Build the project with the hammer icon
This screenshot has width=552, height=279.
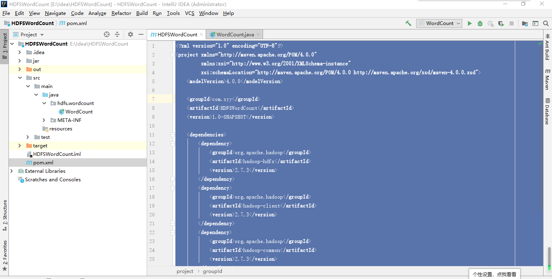pos(408,23)
